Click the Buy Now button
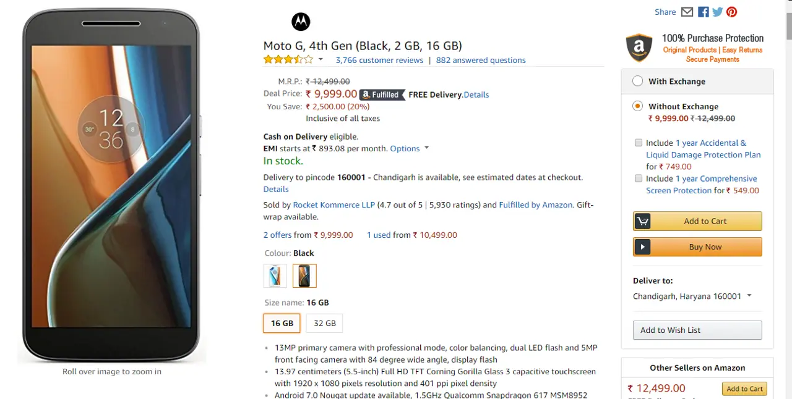Viewport: 792px width, 399px height. click(x=697, y=246)
